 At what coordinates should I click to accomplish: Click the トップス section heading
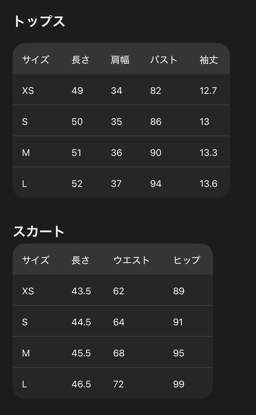pyautogui.click(x=39, y=21)
